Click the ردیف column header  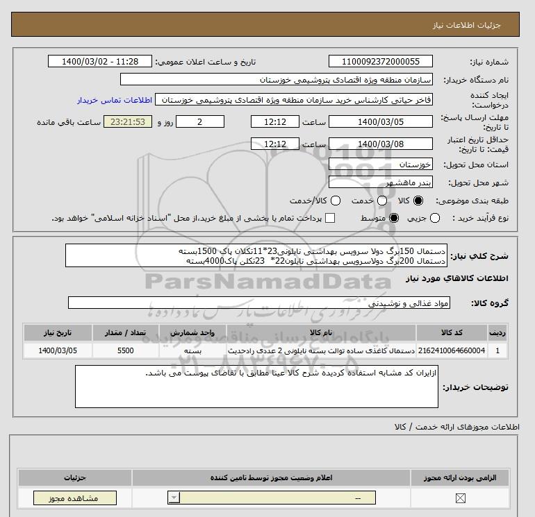click(497, 332)
